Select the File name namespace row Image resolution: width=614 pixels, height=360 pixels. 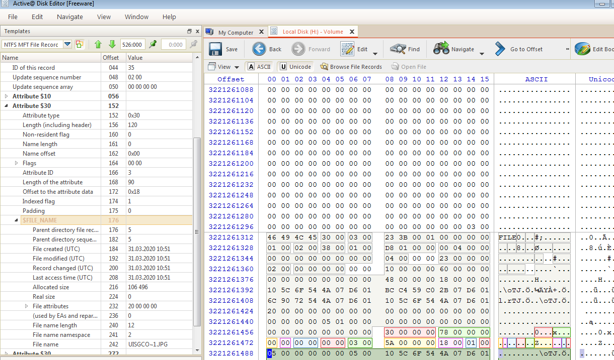[x=96, y=334]
